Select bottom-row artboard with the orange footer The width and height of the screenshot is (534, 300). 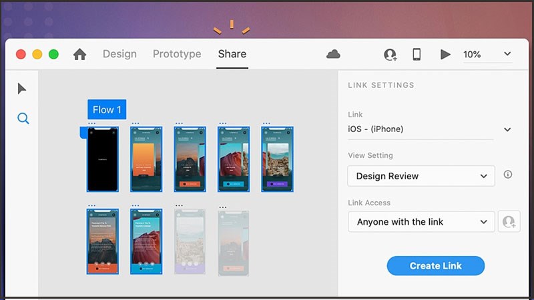(x=103, y=241)
